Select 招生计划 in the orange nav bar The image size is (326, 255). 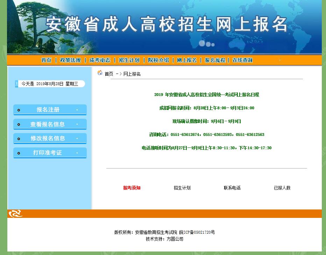pos(129,60)
